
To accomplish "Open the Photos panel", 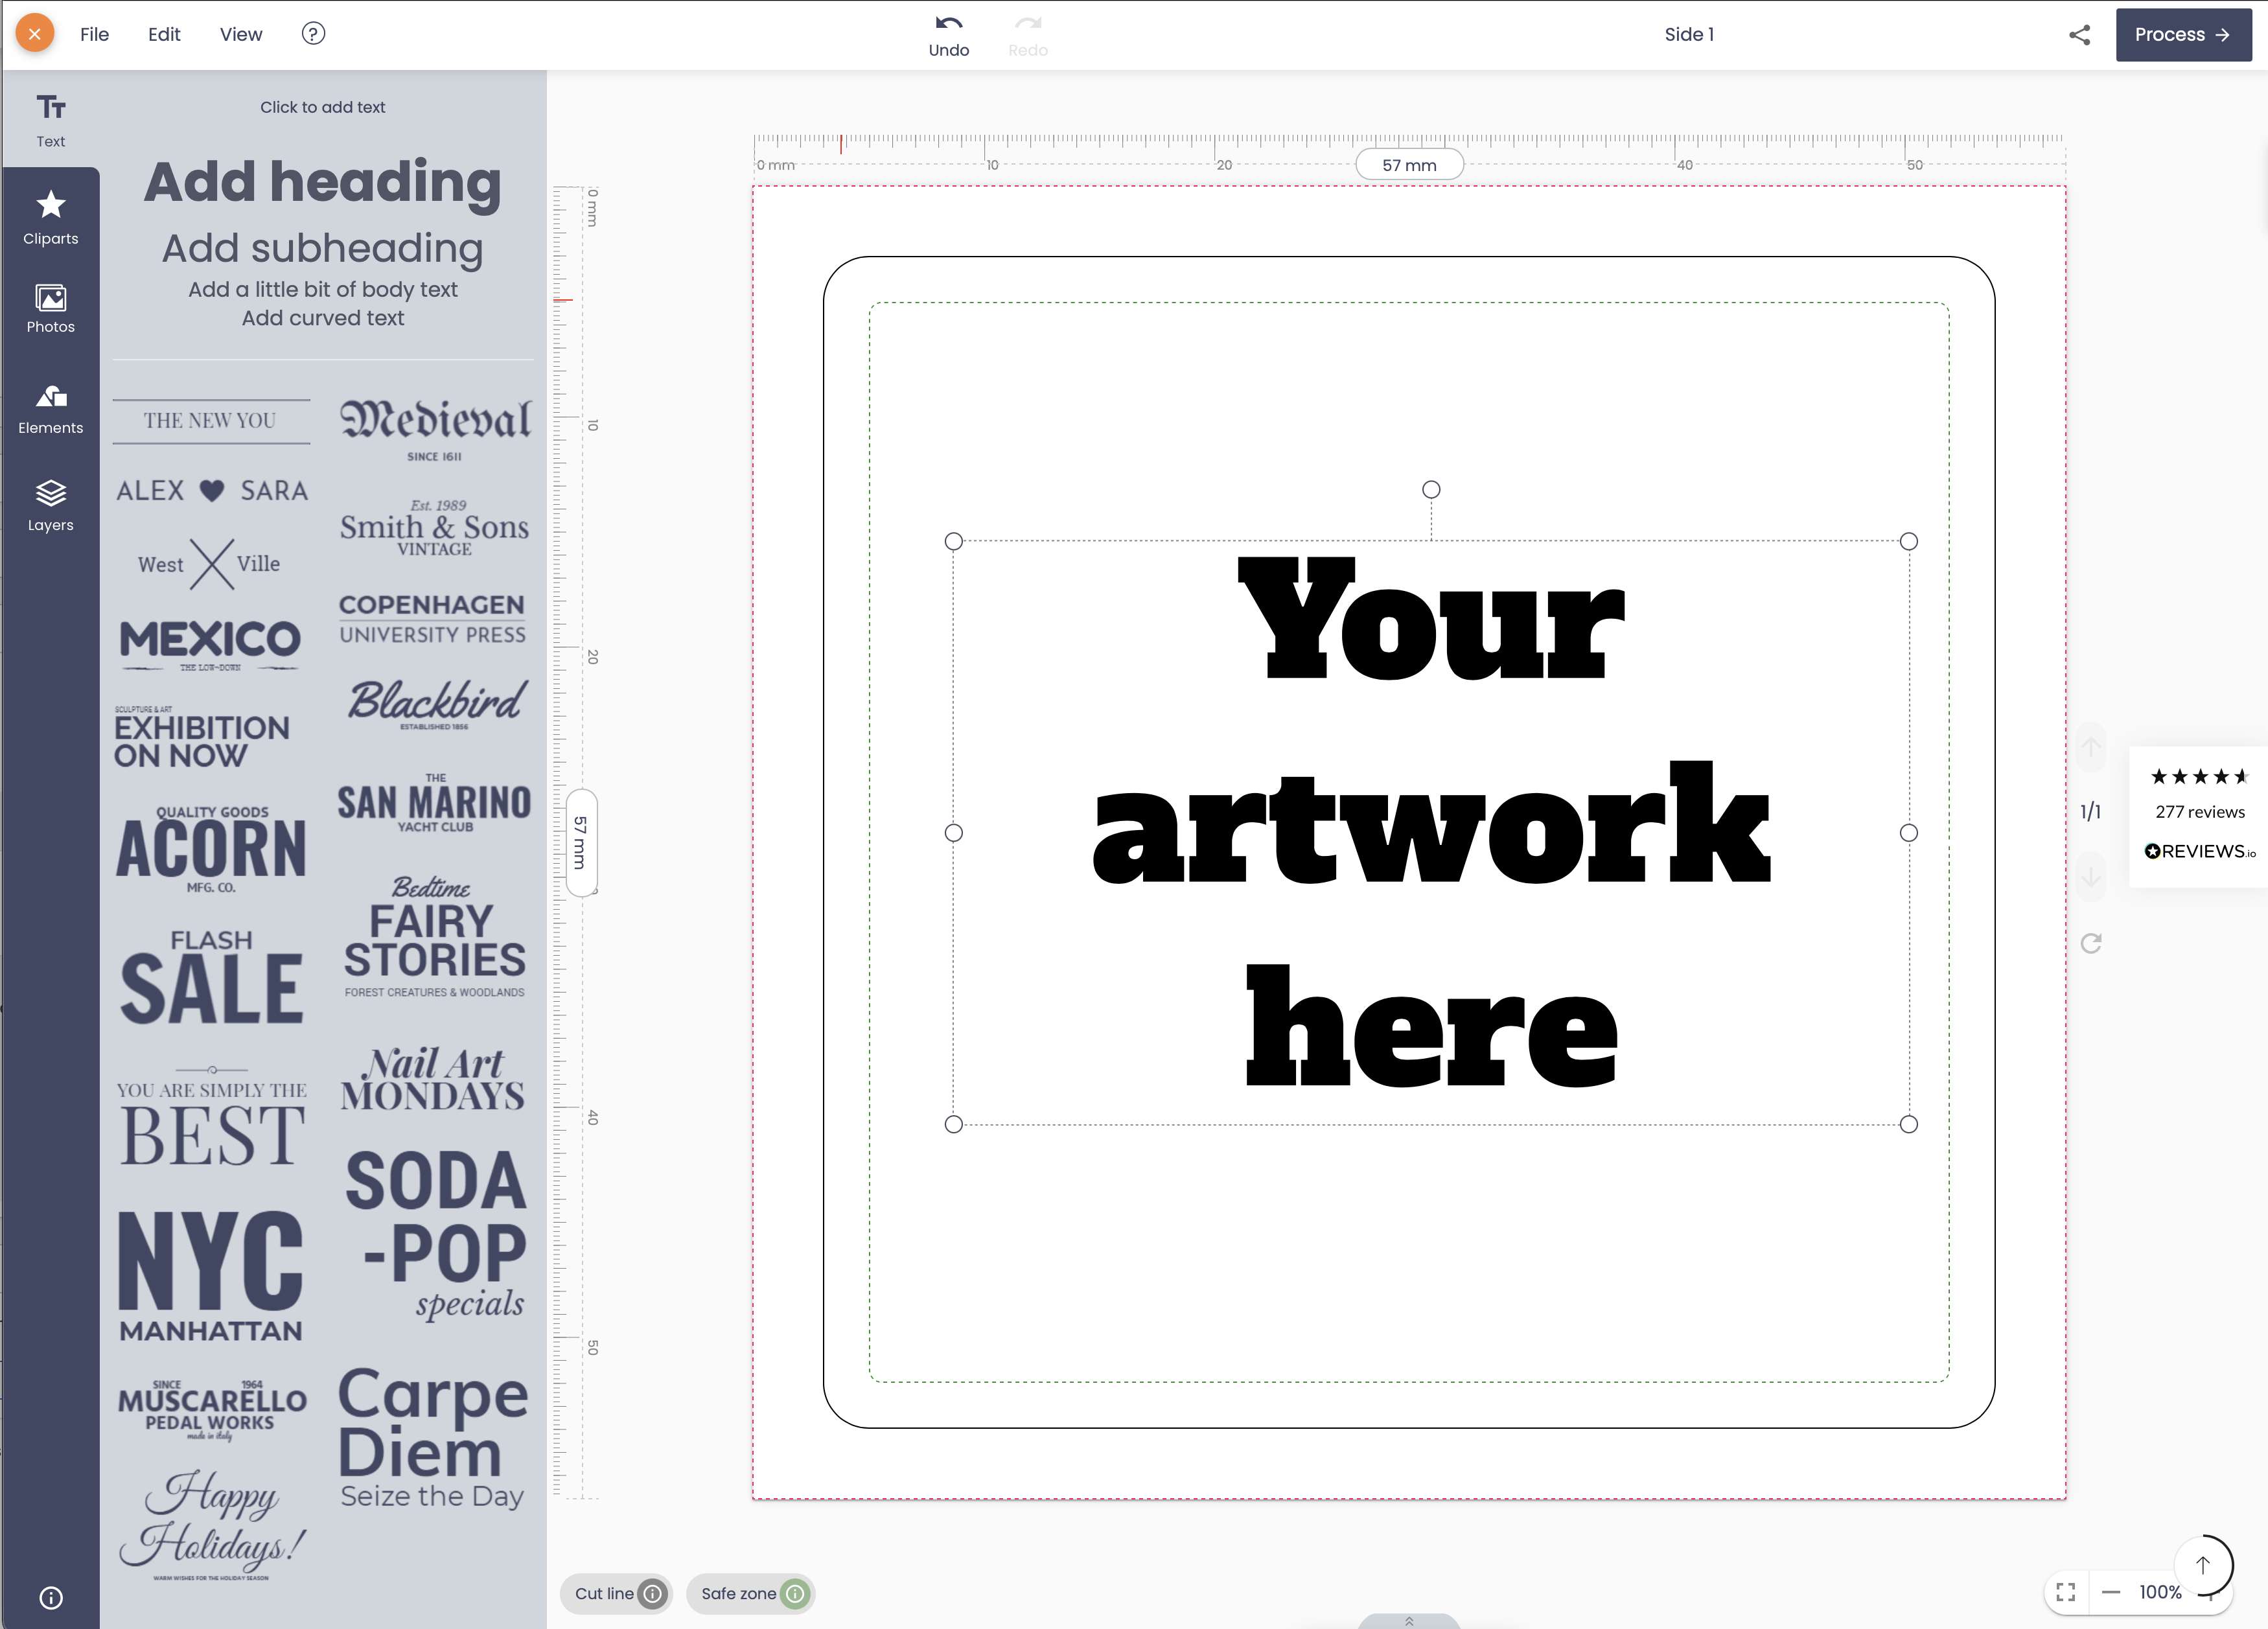I will pos(51,308).
